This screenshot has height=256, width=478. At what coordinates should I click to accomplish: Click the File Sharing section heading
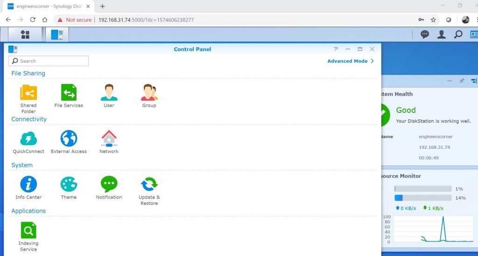tap(28, 73)
